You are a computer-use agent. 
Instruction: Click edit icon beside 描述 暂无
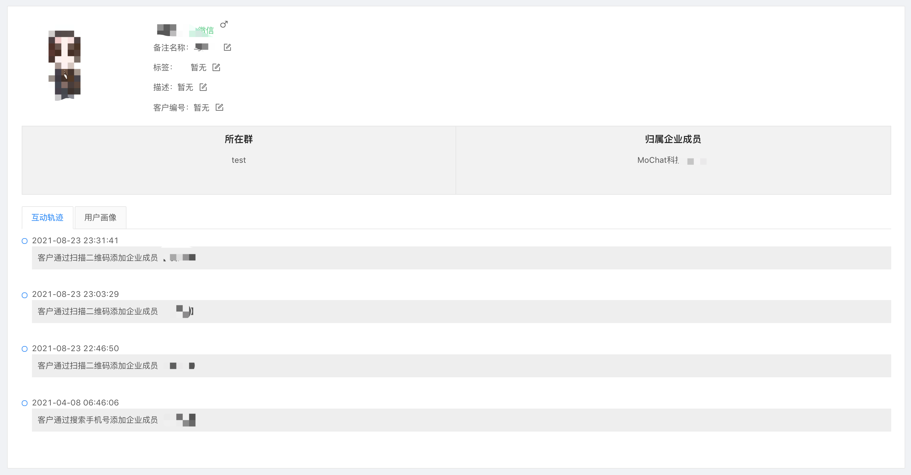click(203, 87)
